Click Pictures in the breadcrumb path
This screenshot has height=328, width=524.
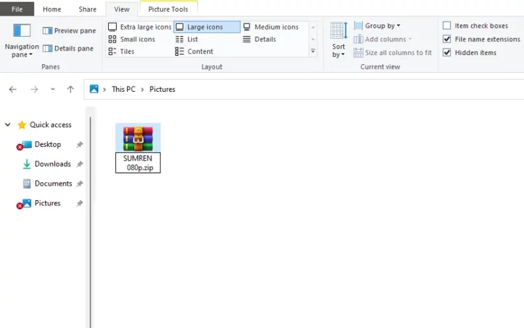[x=162, y=89]
